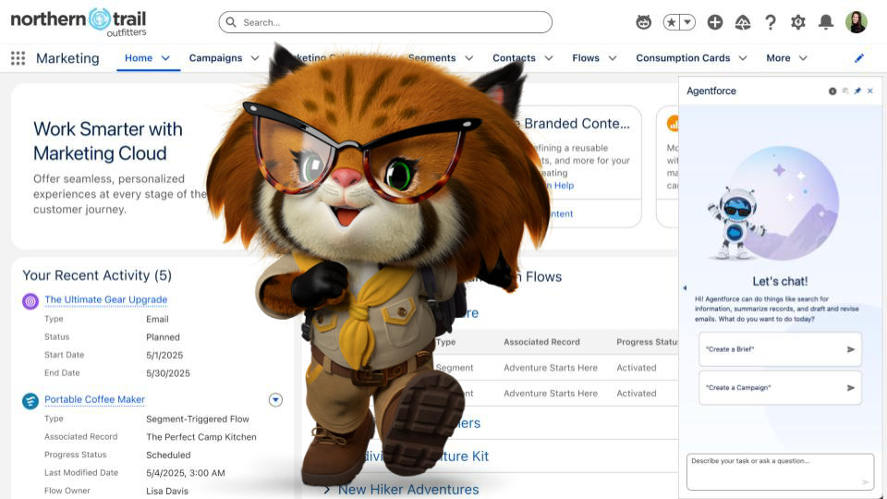The image size is (887, 499).
Task: Click the "Lisa Davis" flow owner value
Action: 167,491
